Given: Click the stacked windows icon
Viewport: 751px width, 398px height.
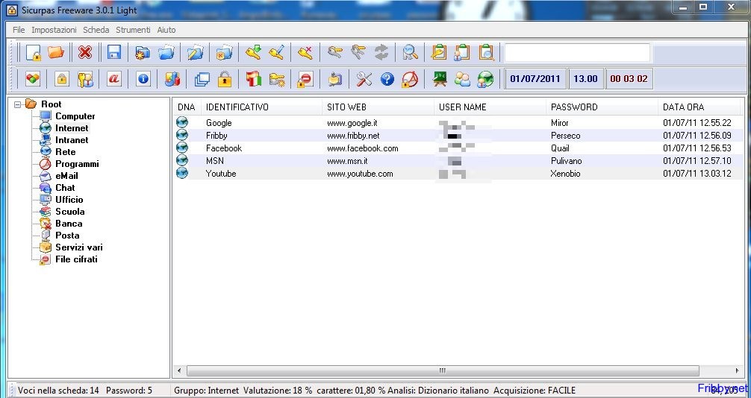Looking at the screenshot, I should pyautogui.click(x=202, y=80).
